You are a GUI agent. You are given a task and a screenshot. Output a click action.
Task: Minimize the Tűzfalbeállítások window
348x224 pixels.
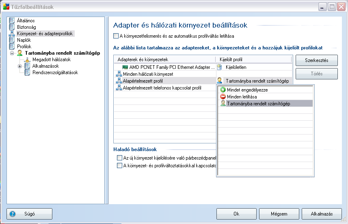coord(322,7)
